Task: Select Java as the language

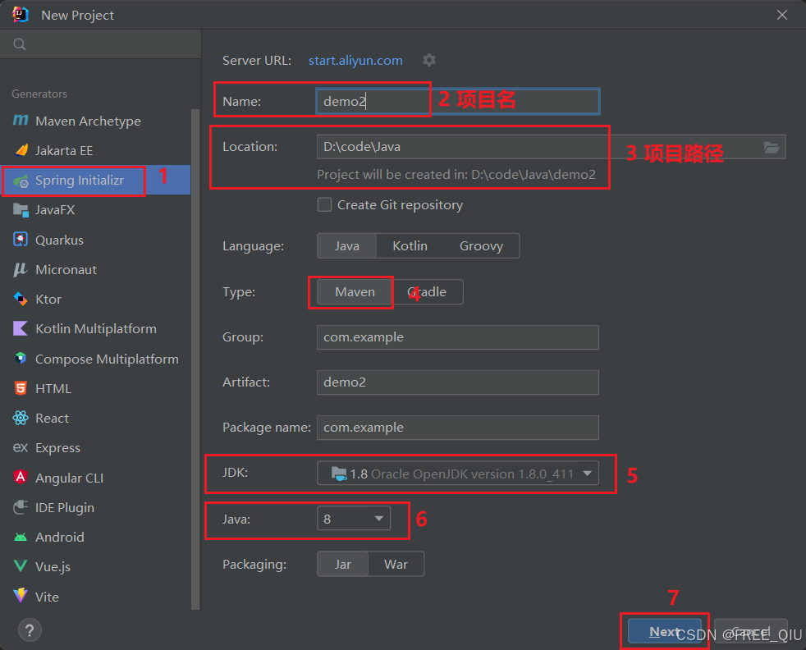Action: tap(347, 245)
